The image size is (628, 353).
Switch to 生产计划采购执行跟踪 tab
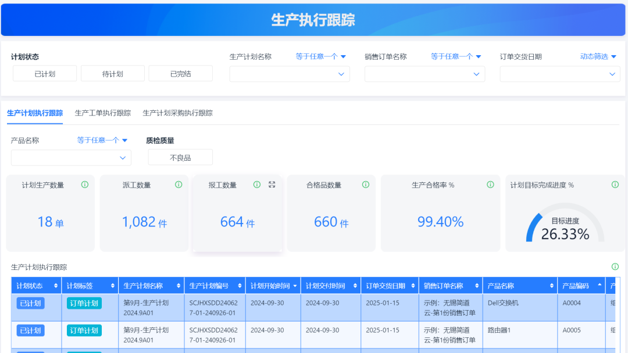pyautogui.click(x=178, y=113)
